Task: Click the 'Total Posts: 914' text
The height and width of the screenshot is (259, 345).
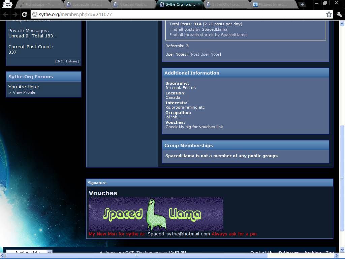Action: coord(185,24)
